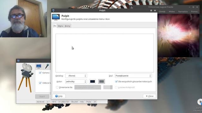Click the wallpaper preview list area
This screenshot has height=113, width=202.
(104, 53)
